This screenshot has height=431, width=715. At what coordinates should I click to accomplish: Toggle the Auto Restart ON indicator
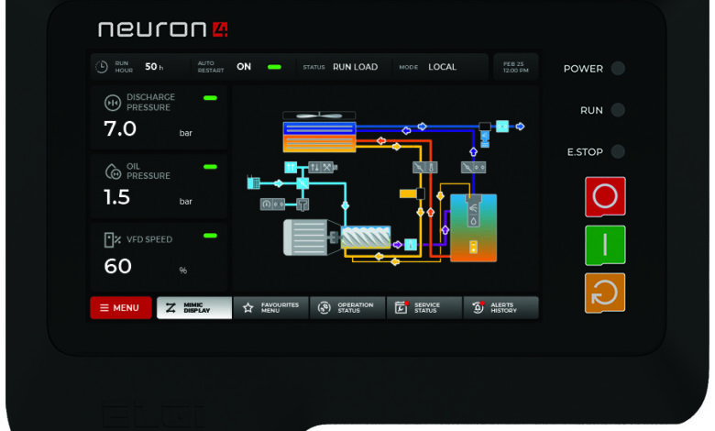pyautogui.click(x=273, y=67)
